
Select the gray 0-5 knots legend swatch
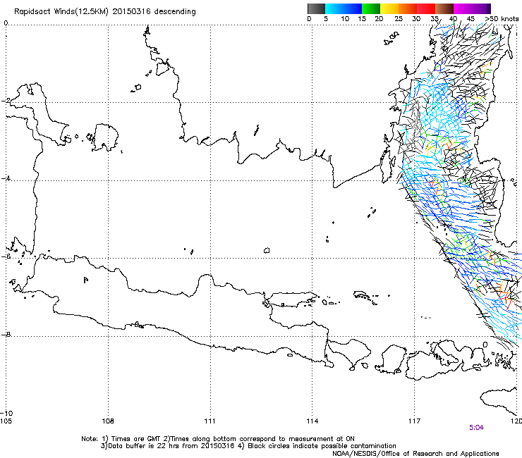[316, 8]
